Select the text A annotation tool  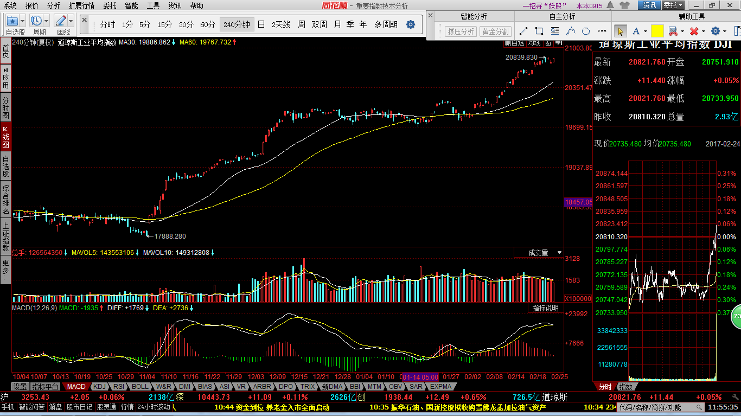pos(636,31)
